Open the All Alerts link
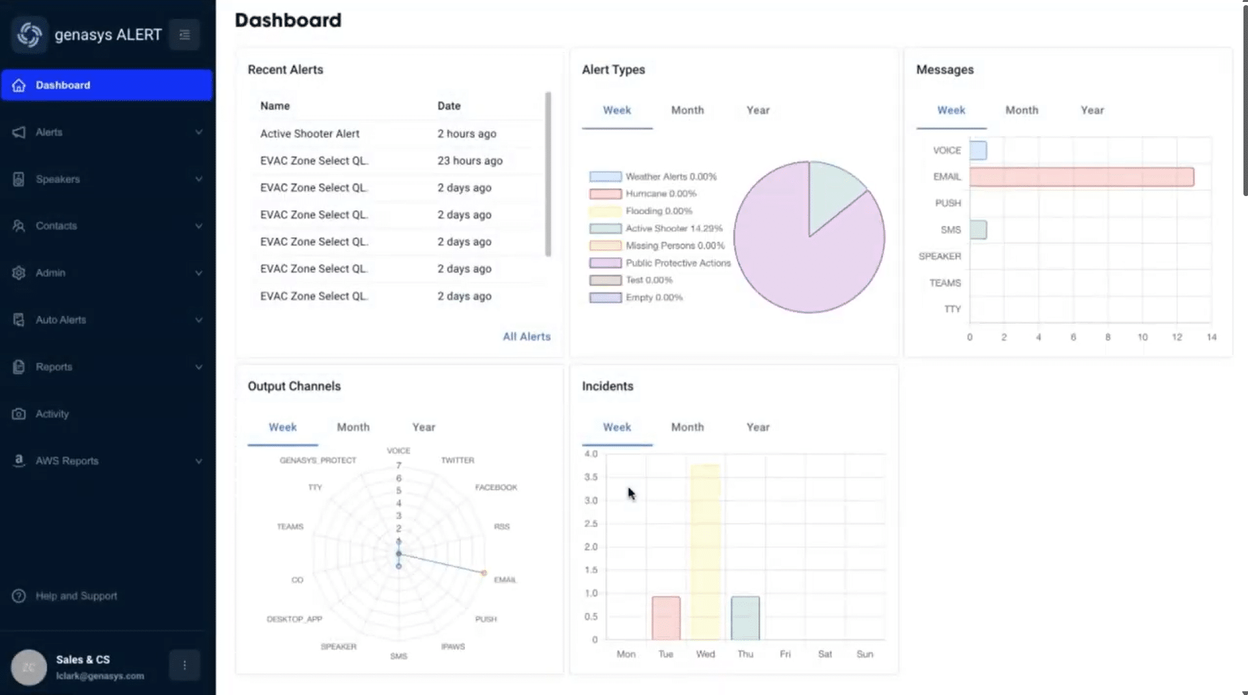The width and height of the screenshot is (1248, 695). [526, 337]
